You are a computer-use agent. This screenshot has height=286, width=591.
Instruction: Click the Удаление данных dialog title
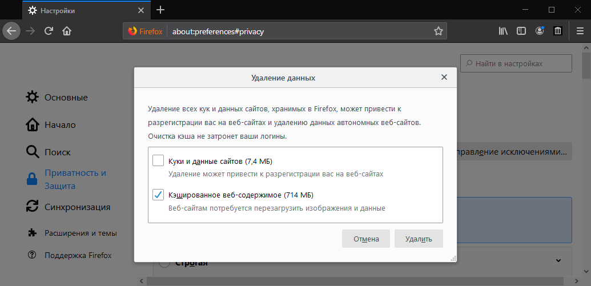pyautogui.click(x=283, y=78)
